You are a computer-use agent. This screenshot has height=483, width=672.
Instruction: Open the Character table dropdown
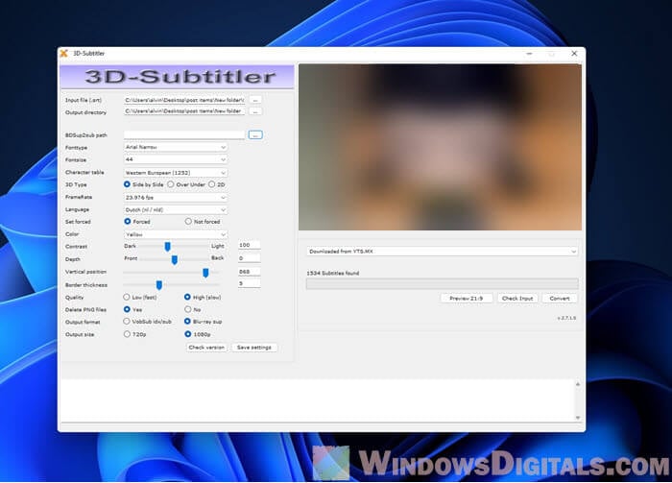click(x=176, y=172)
